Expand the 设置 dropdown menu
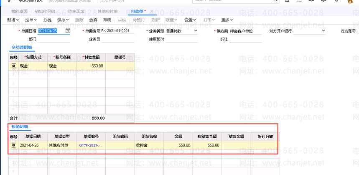 point(190,20)
